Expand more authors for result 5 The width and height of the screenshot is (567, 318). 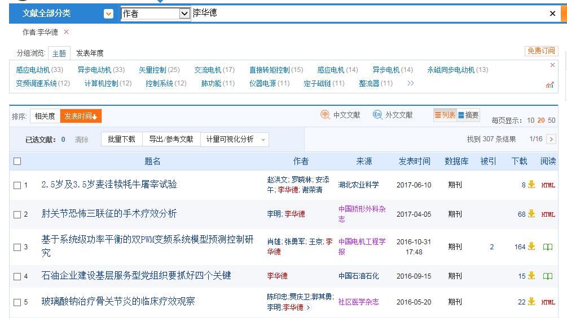coord(308,307)
